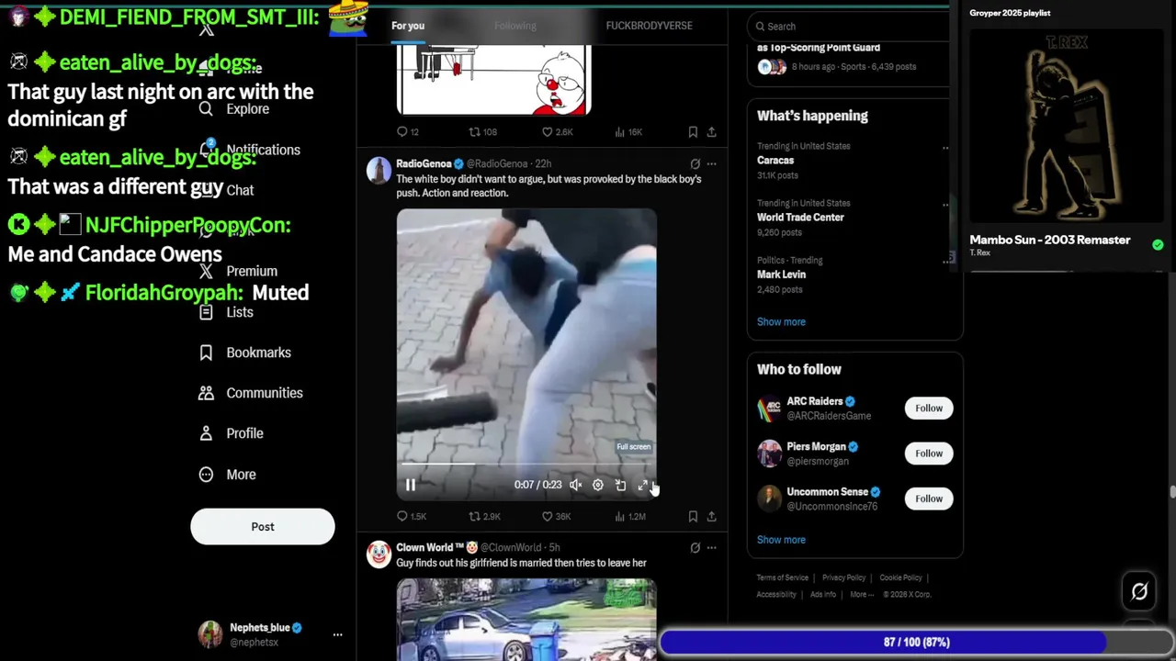Screen dimensions: 1176x661
Task: Switch to the Following tab
Action: pyautogui.click(x=514, y=26)
